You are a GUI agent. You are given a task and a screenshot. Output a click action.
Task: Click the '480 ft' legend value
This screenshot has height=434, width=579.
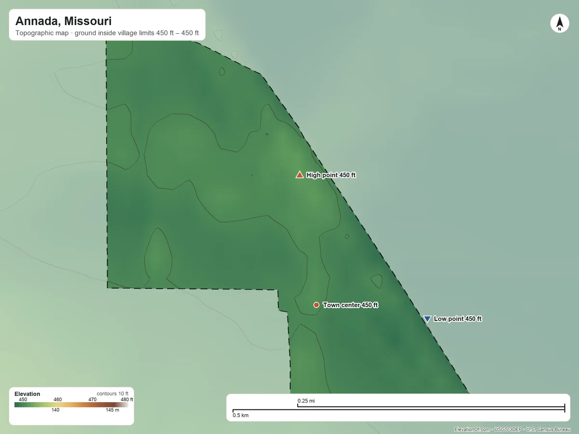pos(127,399)
